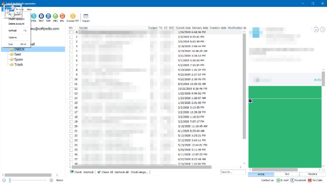This screenshot has width=327, height=184.
Task: Tick the checkbox for message 16
Action: coord(71,107)
